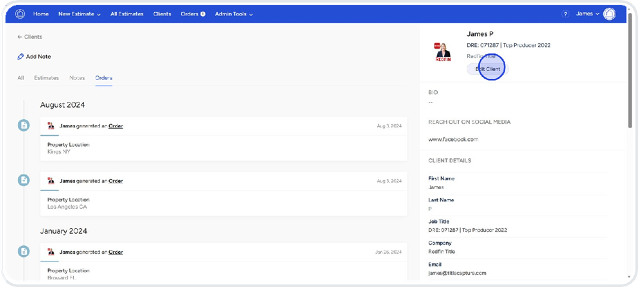Click user icon in Kings NY order row

[51, 126]
